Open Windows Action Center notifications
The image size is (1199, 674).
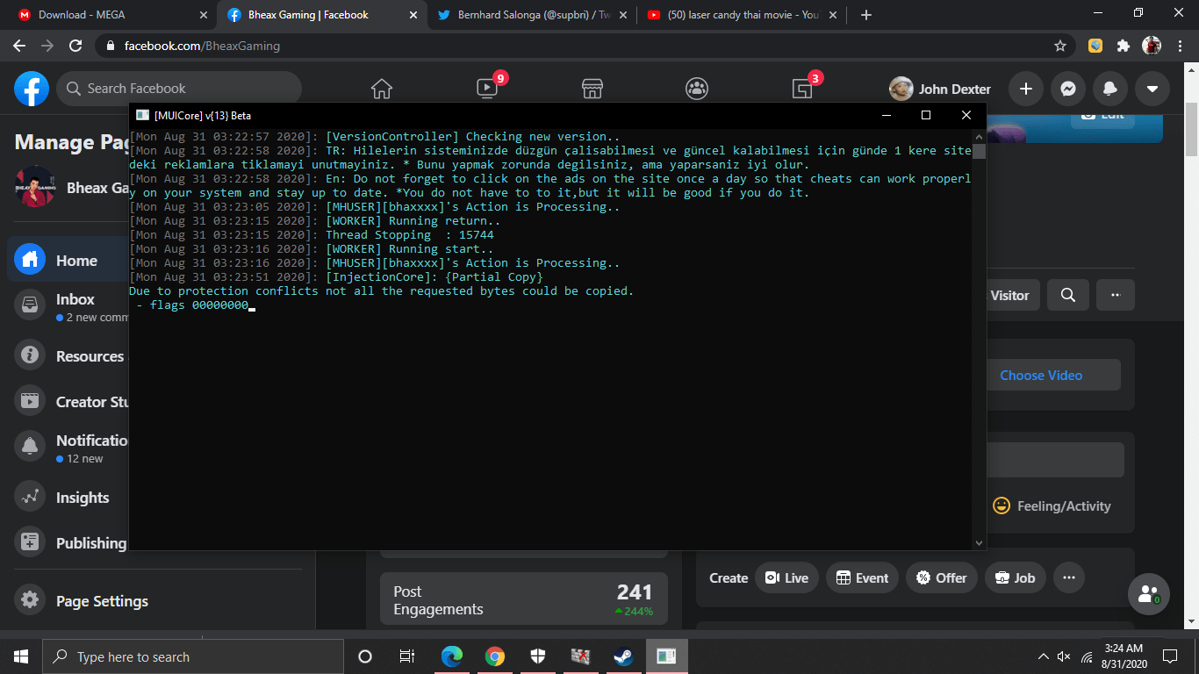point(1169,656)
